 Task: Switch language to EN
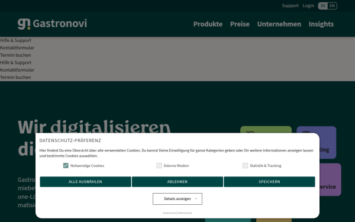tap(332, 6)
